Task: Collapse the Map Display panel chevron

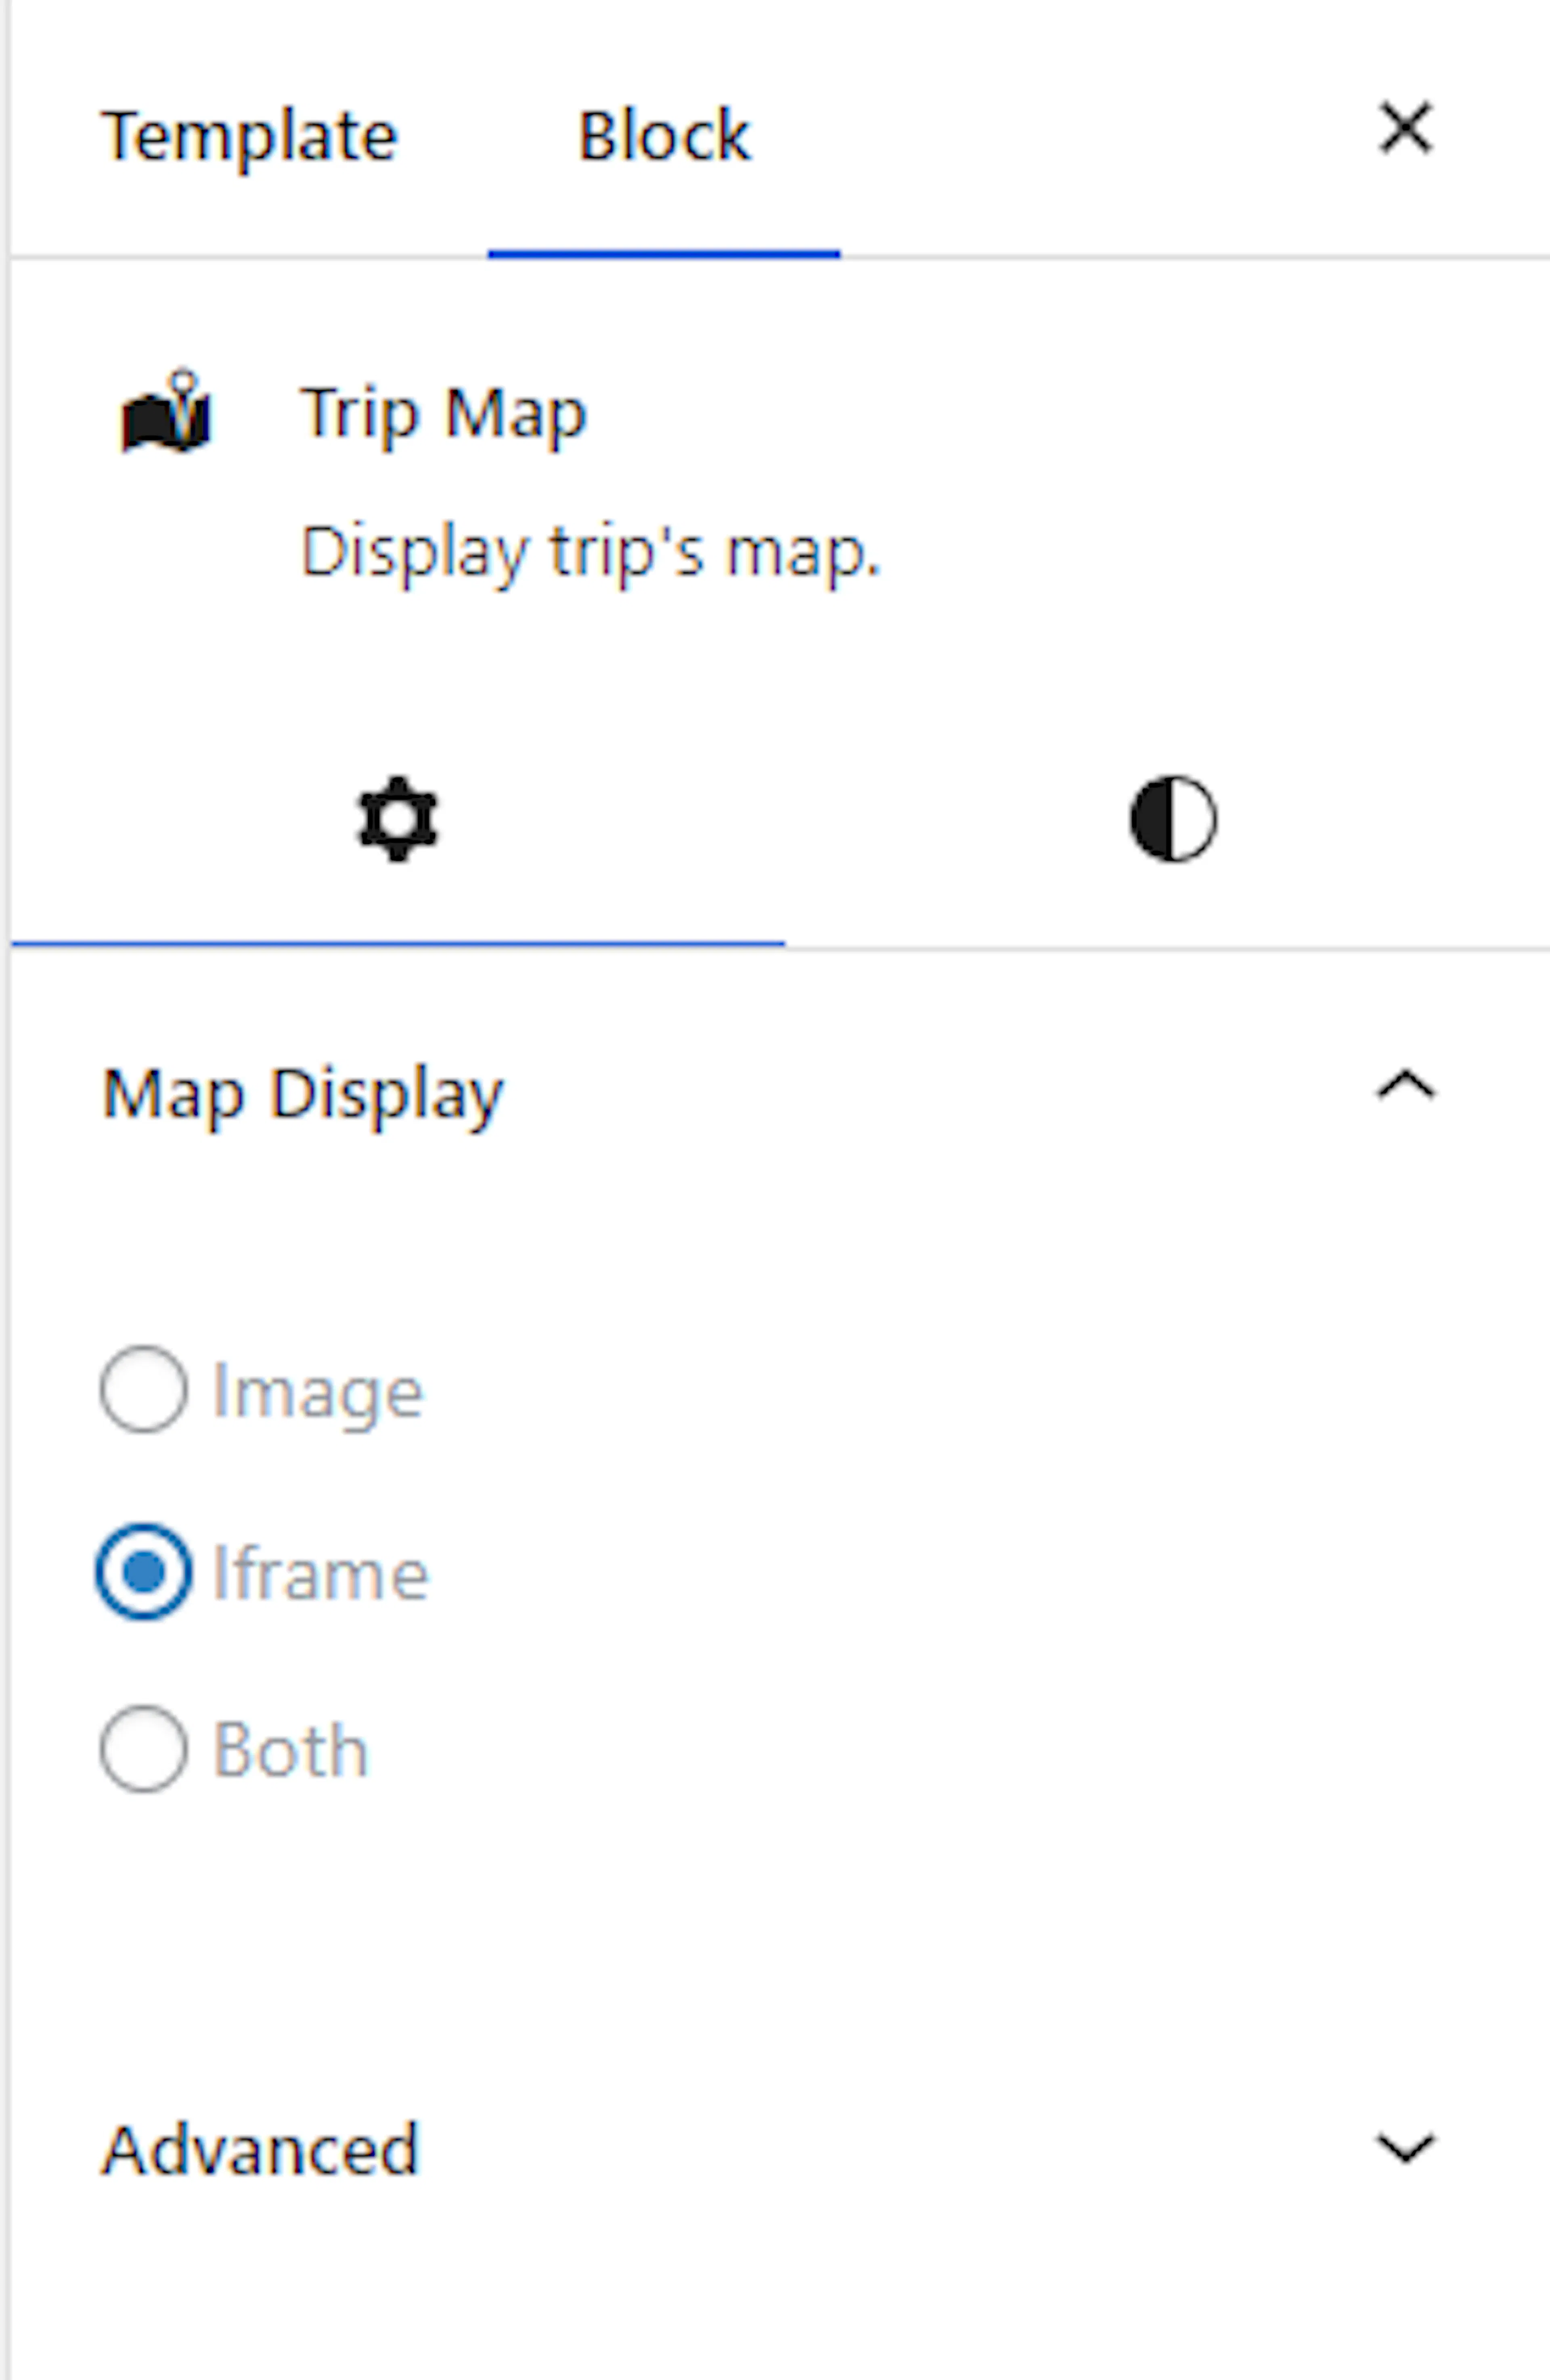Action: click(1406, 1086)
